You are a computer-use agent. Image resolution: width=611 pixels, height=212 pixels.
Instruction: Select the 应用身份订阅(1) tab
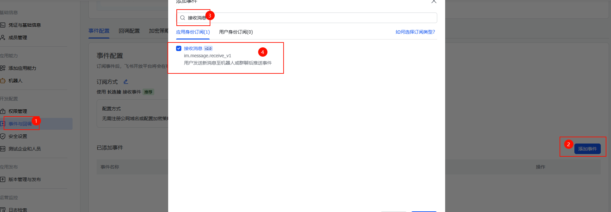[x=193, y=32]
